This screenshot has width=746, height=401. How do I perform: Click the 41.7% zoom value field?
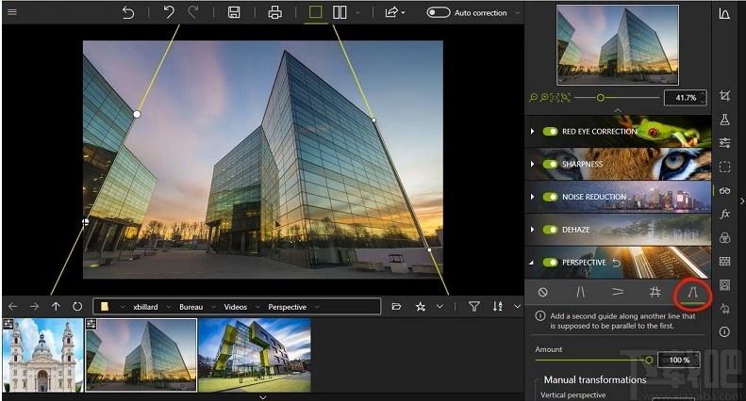[x=686, y=97]
